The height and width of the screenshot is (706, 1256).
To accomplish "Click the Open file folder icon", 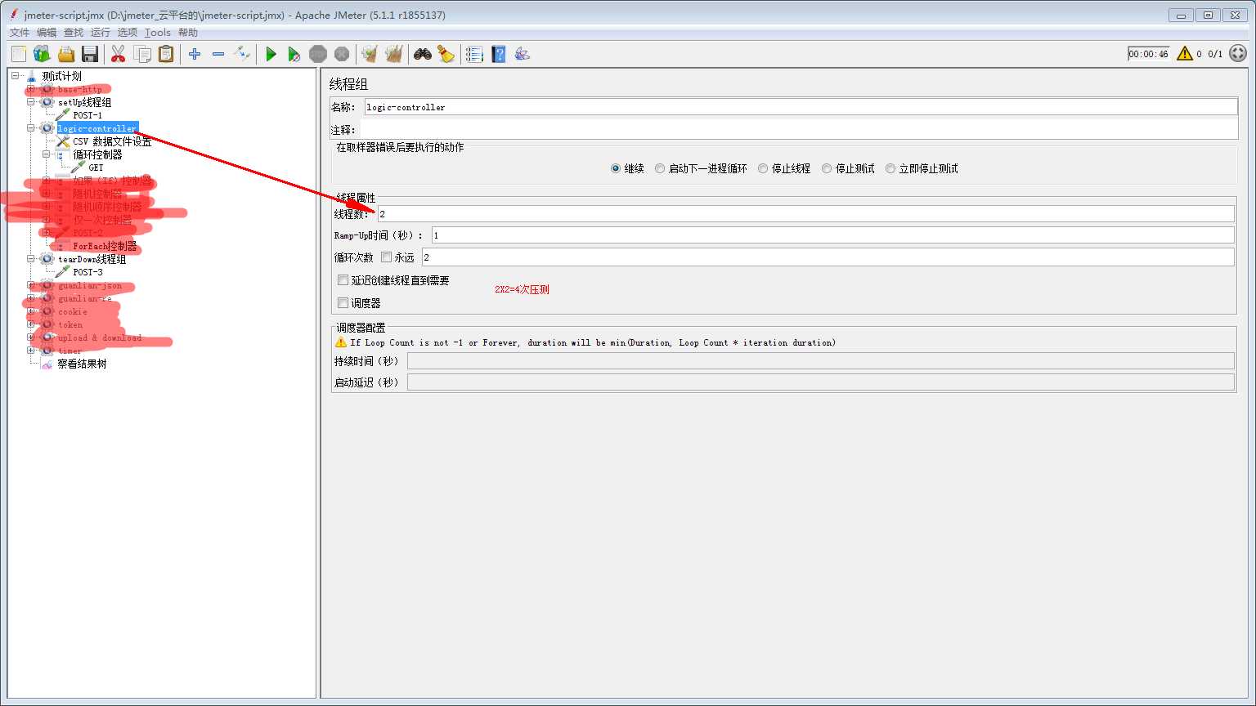I will [66, 54].
